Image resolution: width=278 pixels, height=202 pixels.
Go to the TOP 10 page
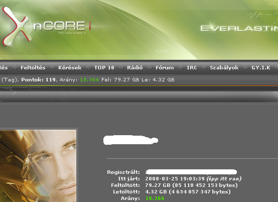tap(104, 68)
